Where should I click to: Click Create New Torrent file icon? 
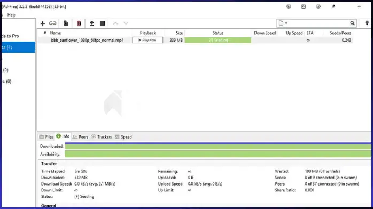[66, 23]
